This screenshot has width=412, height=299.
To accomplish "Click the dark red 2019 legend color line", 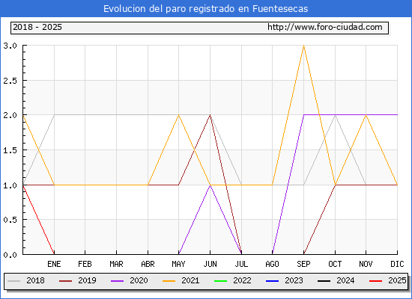I will click(x=65, y=281).
